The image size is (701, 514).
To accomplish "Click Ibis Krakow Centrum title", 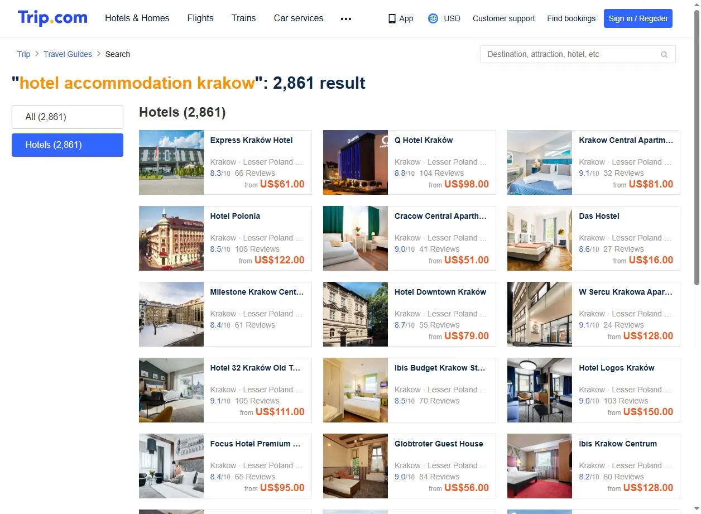I will (618, 444).
